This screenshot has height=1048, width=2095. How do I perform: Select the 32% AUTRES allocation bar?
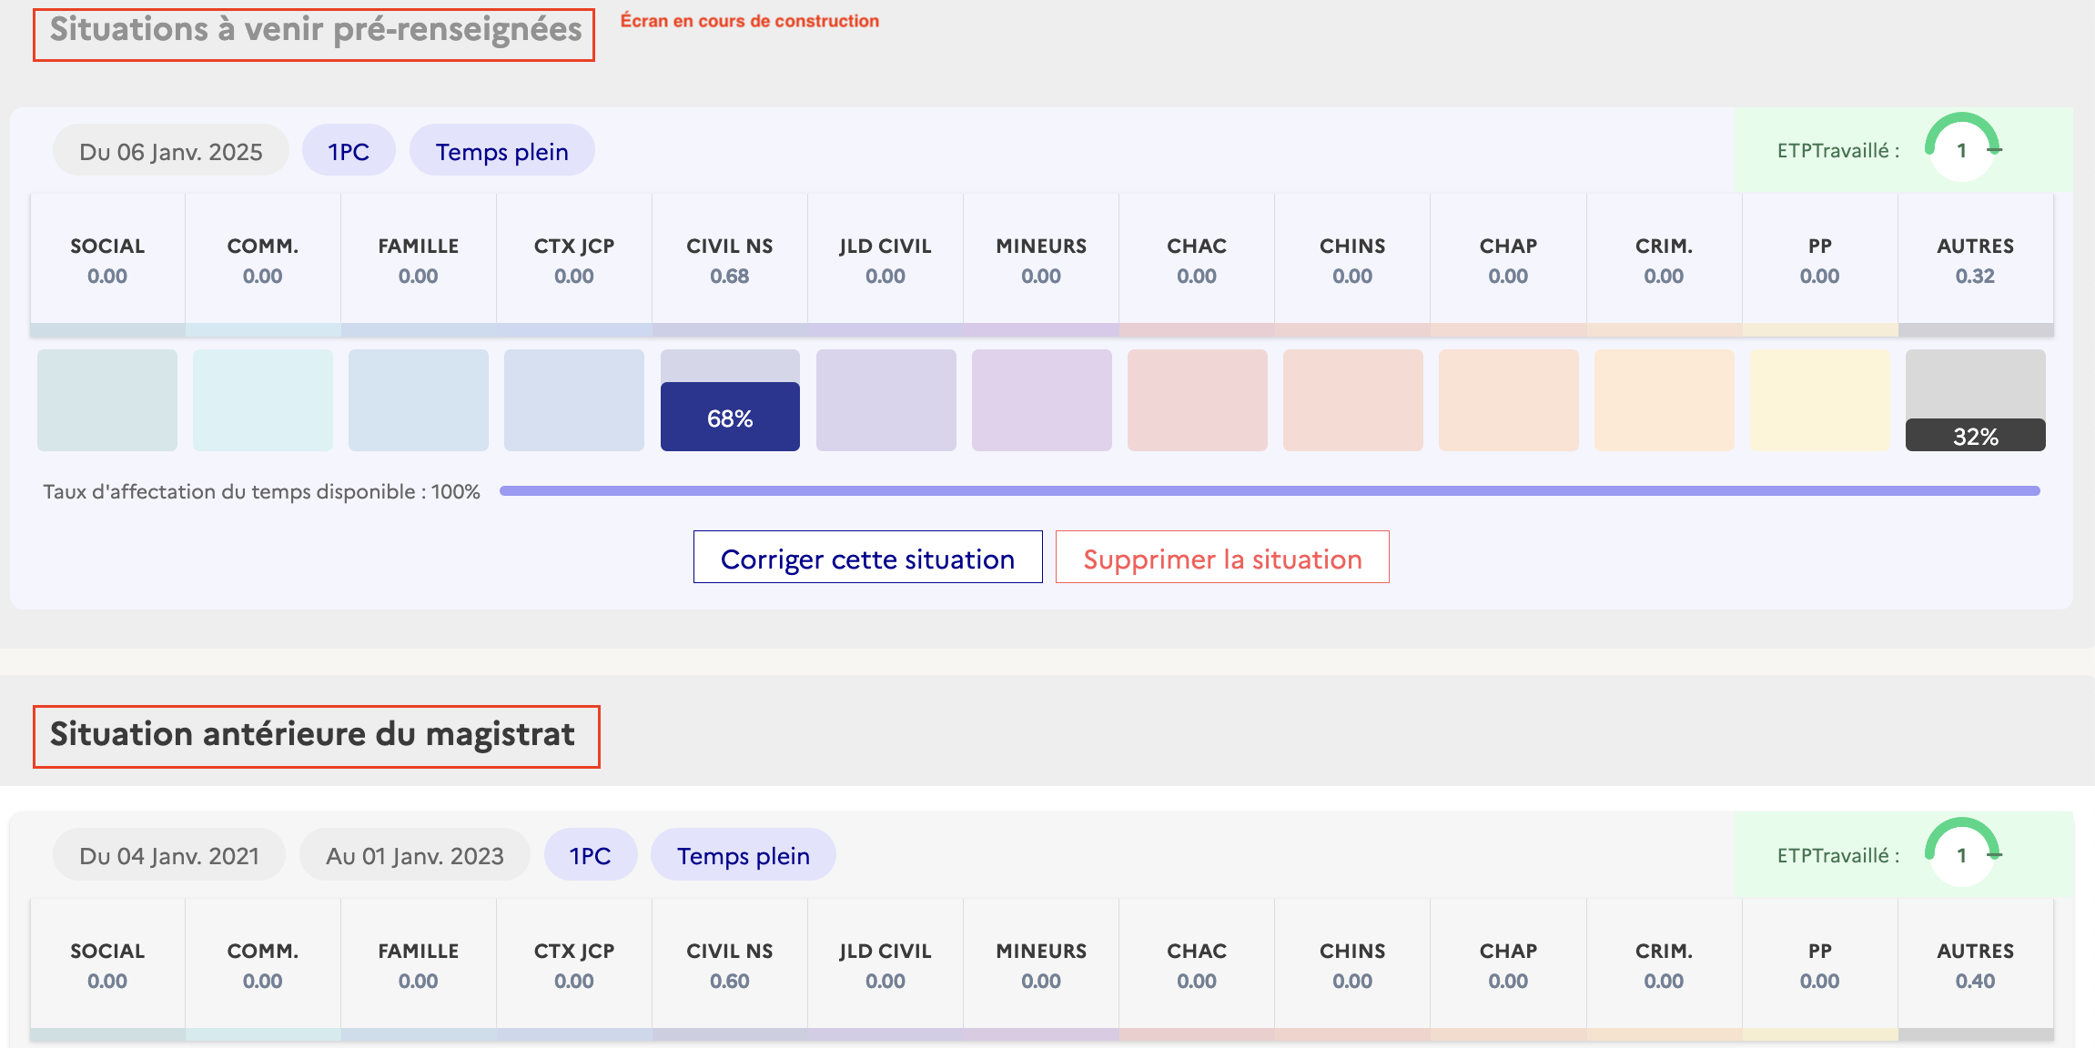1975,436
